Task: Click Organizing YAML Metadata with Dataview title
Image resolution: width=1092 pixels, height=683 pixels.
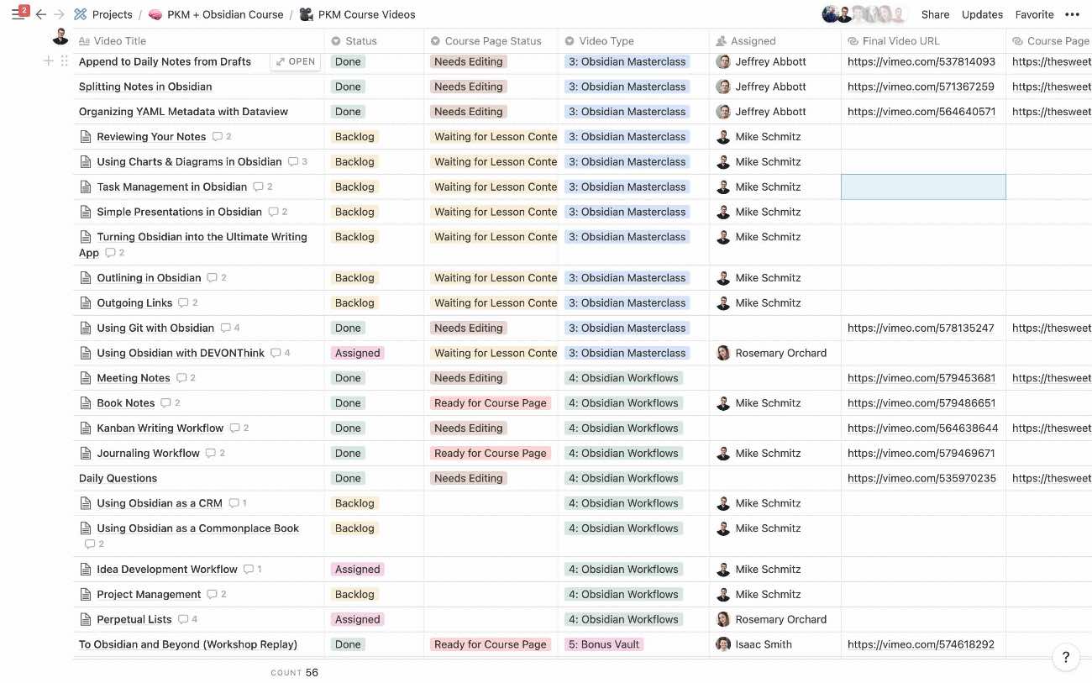Action: pyautogui.click(x=183, y=112)
